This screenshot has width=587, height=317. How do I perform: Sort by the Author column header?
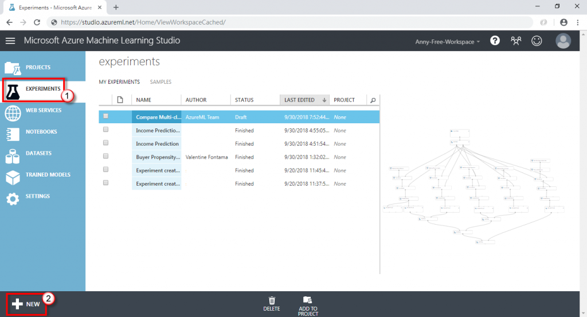pyautogui.click(x=196, y=100)
